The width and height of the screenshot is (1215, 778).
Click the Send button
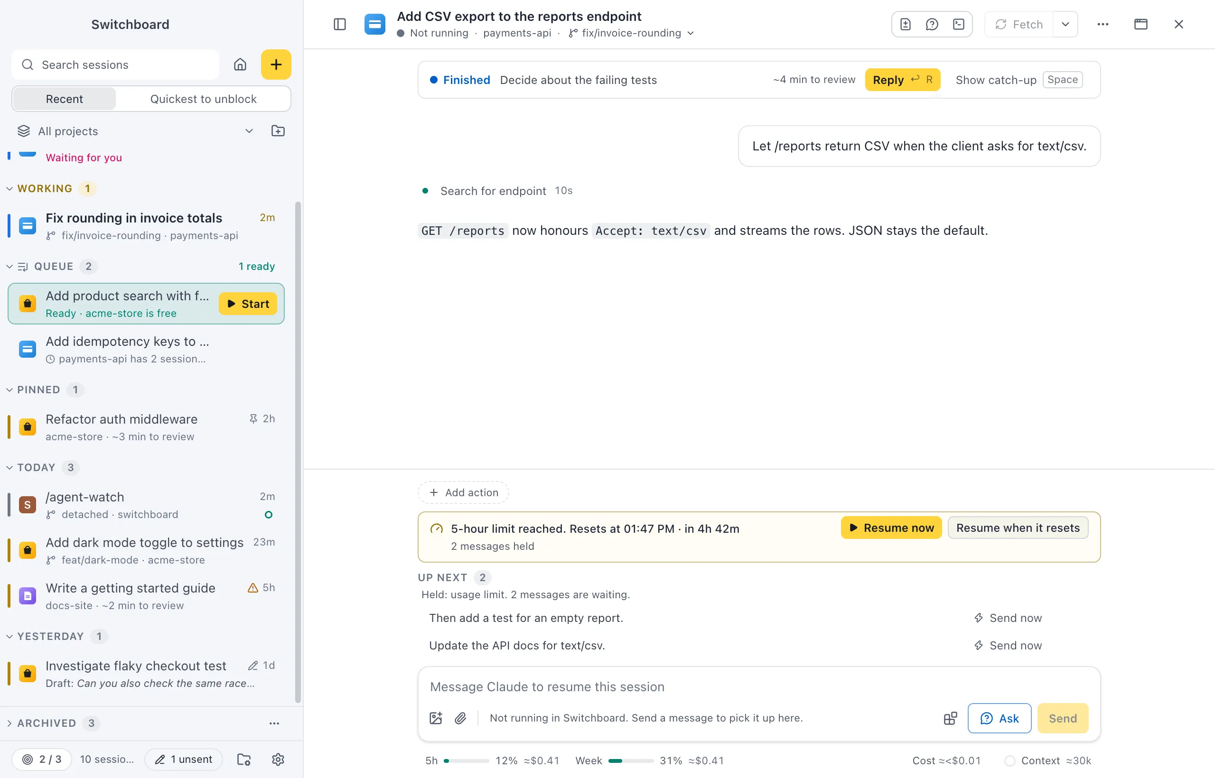pyautogui.click(x=1063, y=718)
